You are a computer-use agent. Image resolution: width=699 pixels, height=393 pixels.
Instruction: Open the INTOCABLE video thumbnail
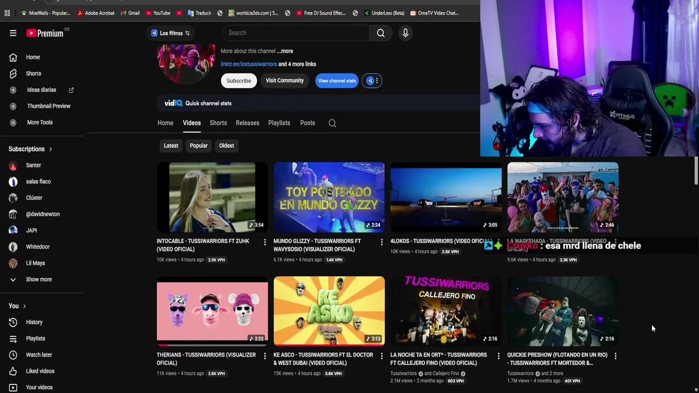[212, 197]
